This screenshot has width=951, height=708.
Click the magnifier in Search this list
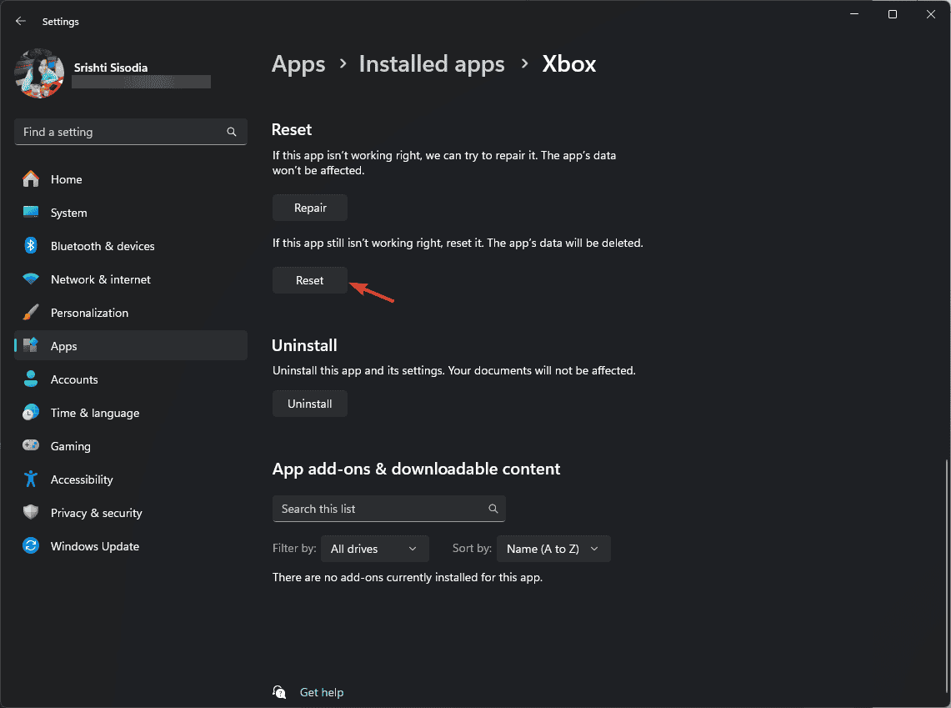[x=493, y=509]
